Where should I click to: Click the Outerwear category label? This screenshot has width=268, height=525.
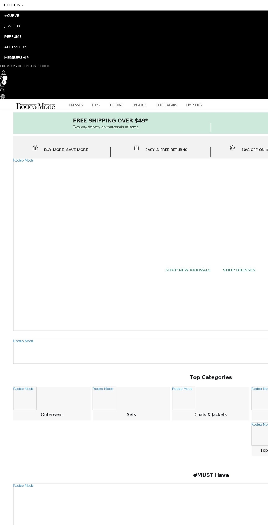[52, 415]
